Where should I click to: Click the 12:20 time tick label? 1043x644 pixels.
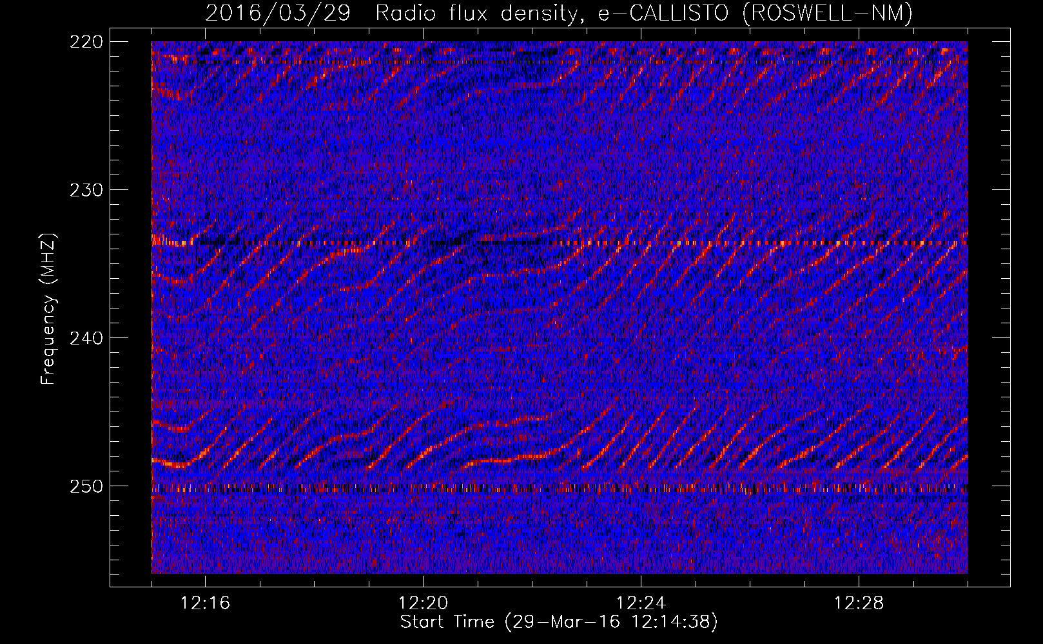click(x=423, y=603)
